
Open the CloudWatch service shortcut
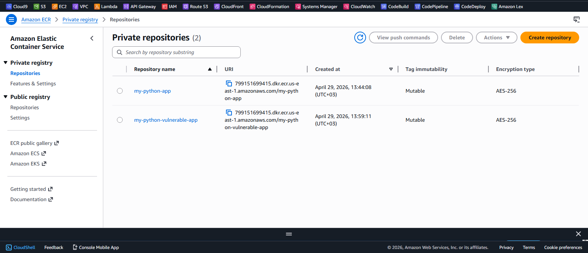coord(359,6)
